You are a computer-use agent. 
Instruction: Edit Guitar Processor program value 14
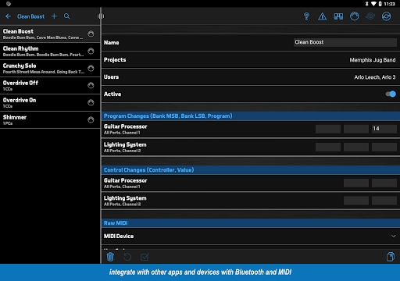(384, 129)
